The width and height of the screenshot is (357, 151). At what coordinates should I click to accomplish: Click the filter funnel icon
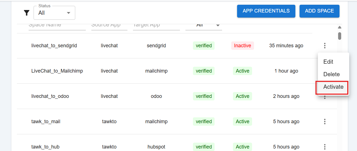pos(27,13)
